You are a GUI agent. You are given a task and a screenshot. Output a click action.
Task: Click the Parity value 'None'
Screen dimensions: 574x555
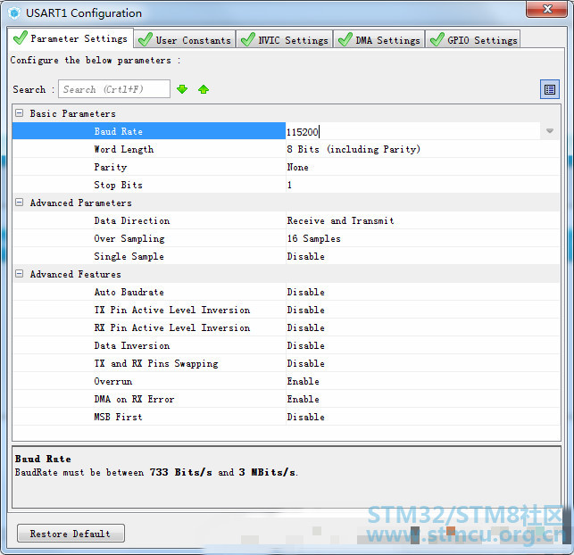coord(297,167)
